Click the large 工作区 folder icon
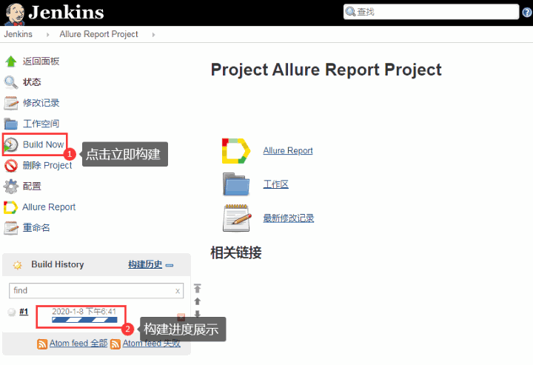Screen dimensions: 533x365 (x=236, y=184)
